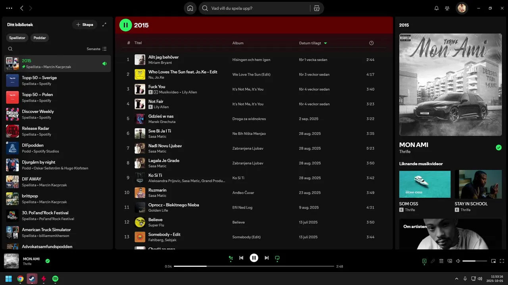Open DIFpodden podcast
Image resolution: width=508 pixels, height=285 pixels.
(x=58, y=148)
